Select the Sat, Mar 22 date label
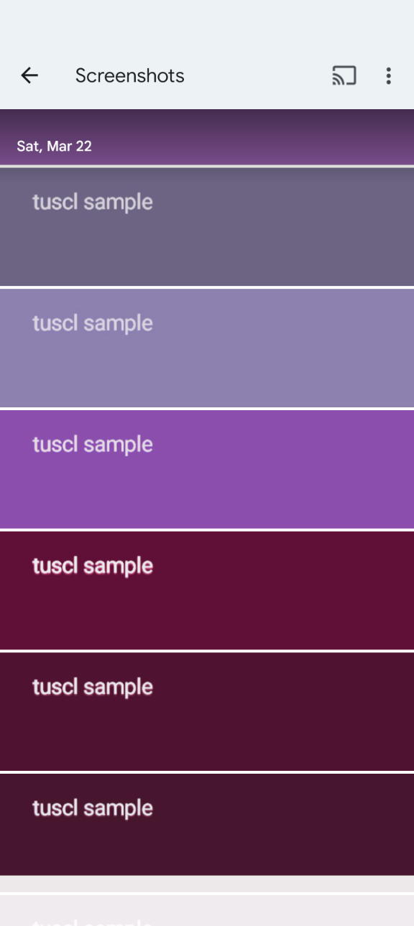 click(x=55, y=147)
